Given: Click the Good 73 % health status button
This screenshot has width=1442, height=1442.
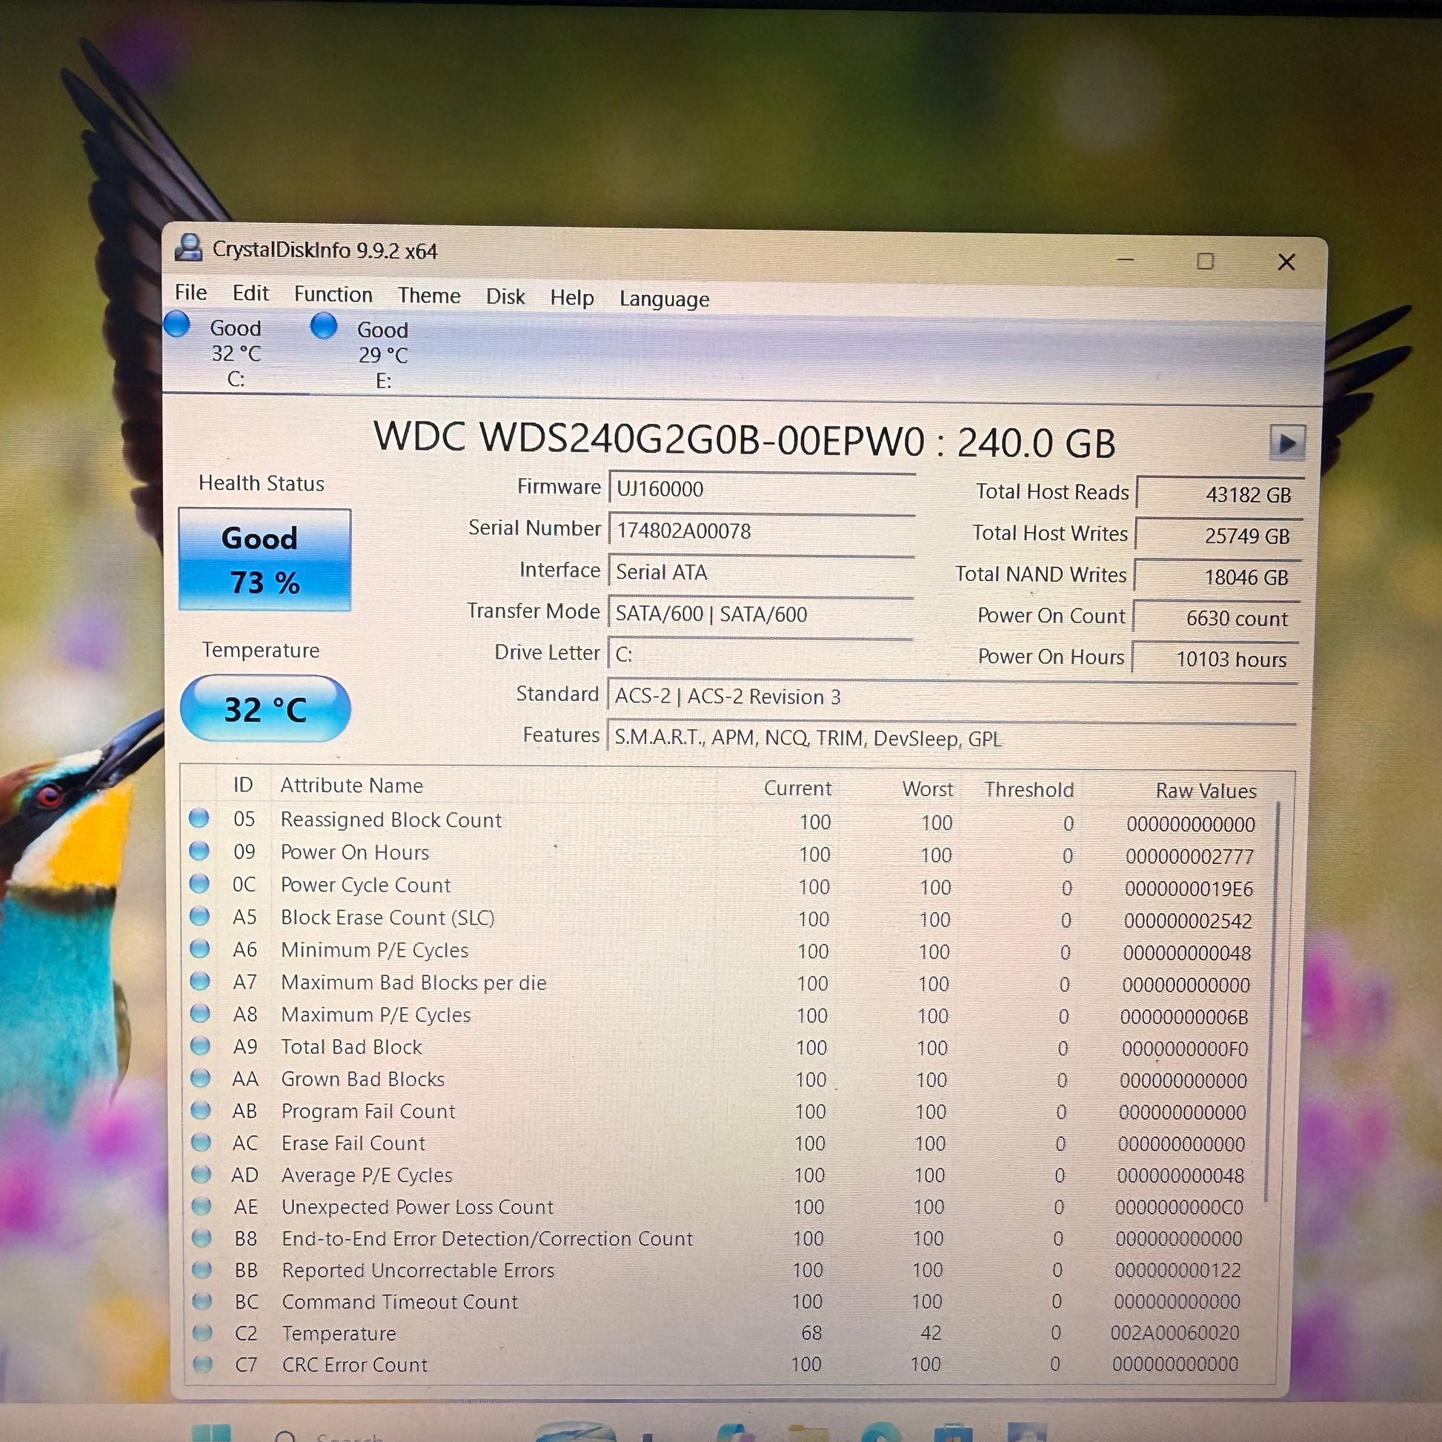Looking at the screenshot, I should pyautogui.click(x=265, y=559).
